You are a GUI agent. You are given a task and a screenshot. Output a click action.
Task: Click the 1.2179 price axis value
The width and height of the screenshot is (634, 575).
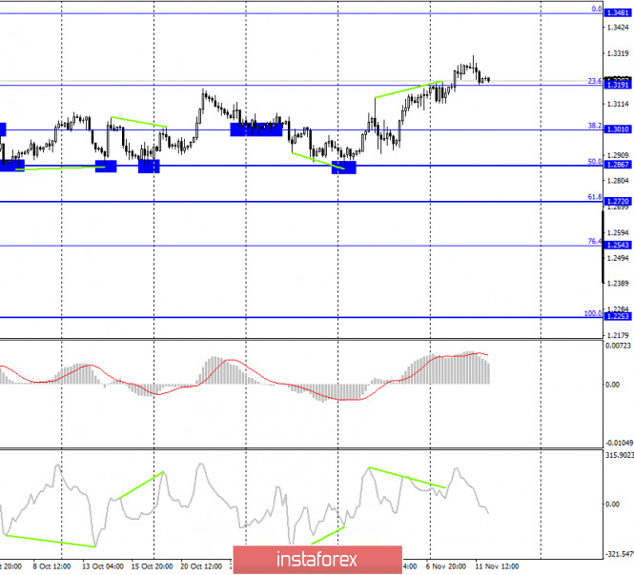click(x=618, y=335)
